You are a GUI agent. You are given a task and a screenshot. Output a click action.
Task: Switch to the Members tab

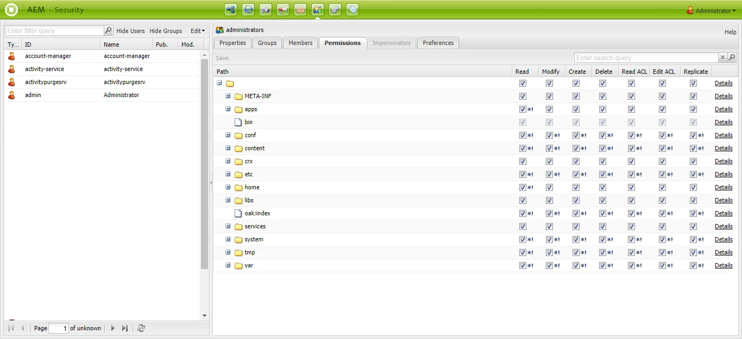click(x=300, y=43)
